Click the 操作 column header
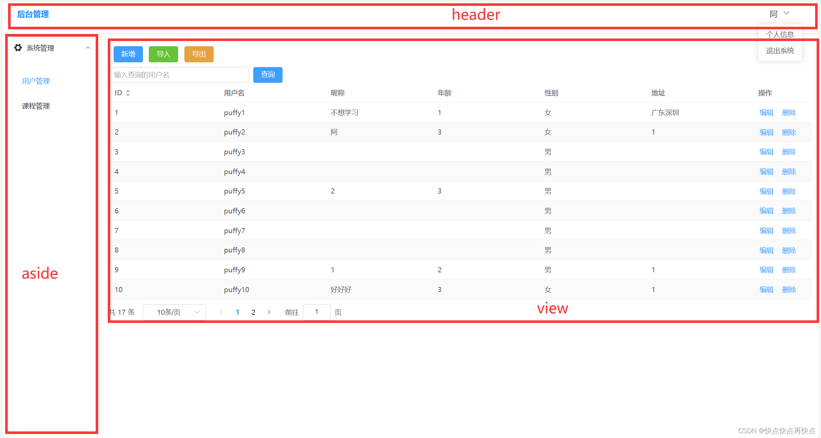Screen dimensions: 821x438 pos(765,93)
